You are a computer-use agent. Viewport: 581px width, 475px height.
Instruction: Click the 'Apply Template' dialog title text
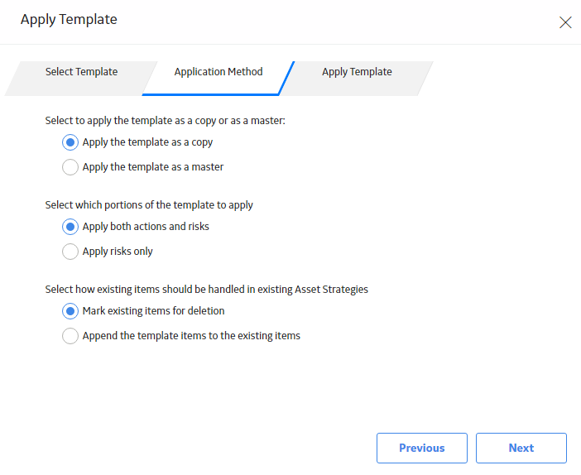click(x=69, y=20)
